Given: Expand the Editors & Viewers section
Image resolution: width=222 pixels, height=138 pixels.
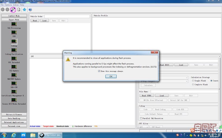Looking at the screenshot, I should point(14,115).
